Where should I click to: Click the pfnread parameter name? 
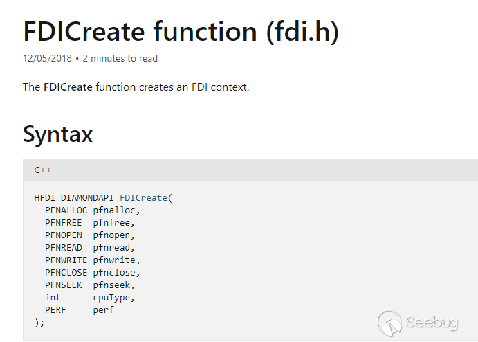[x=113, y=248]
